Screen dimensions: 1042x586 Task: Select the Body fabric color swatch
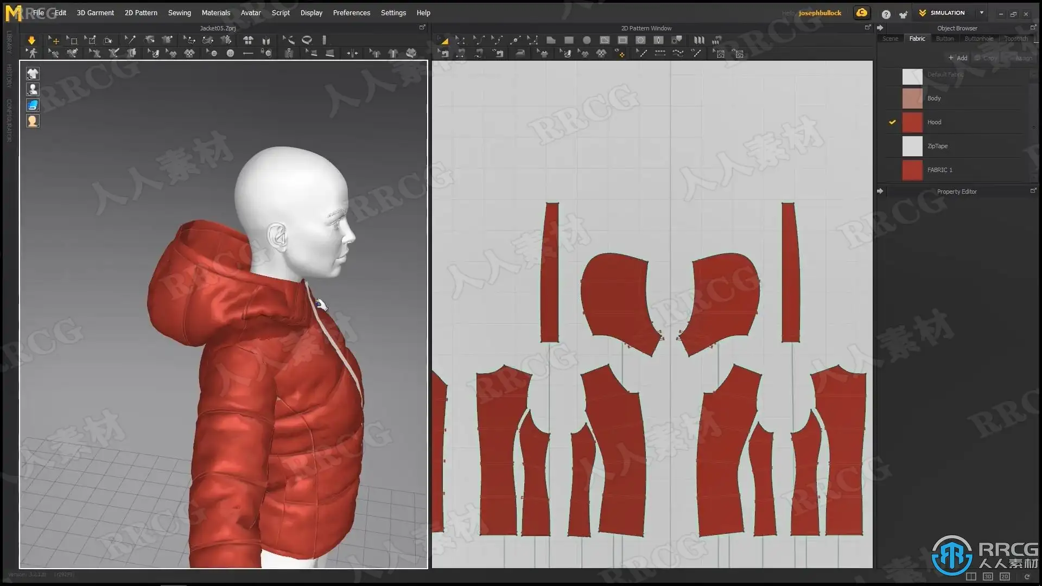coord(912,98)
